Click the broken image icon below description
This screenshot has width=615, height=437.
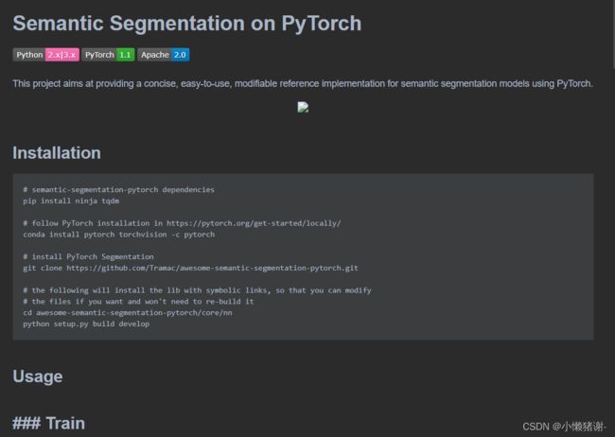click(303, 108)
